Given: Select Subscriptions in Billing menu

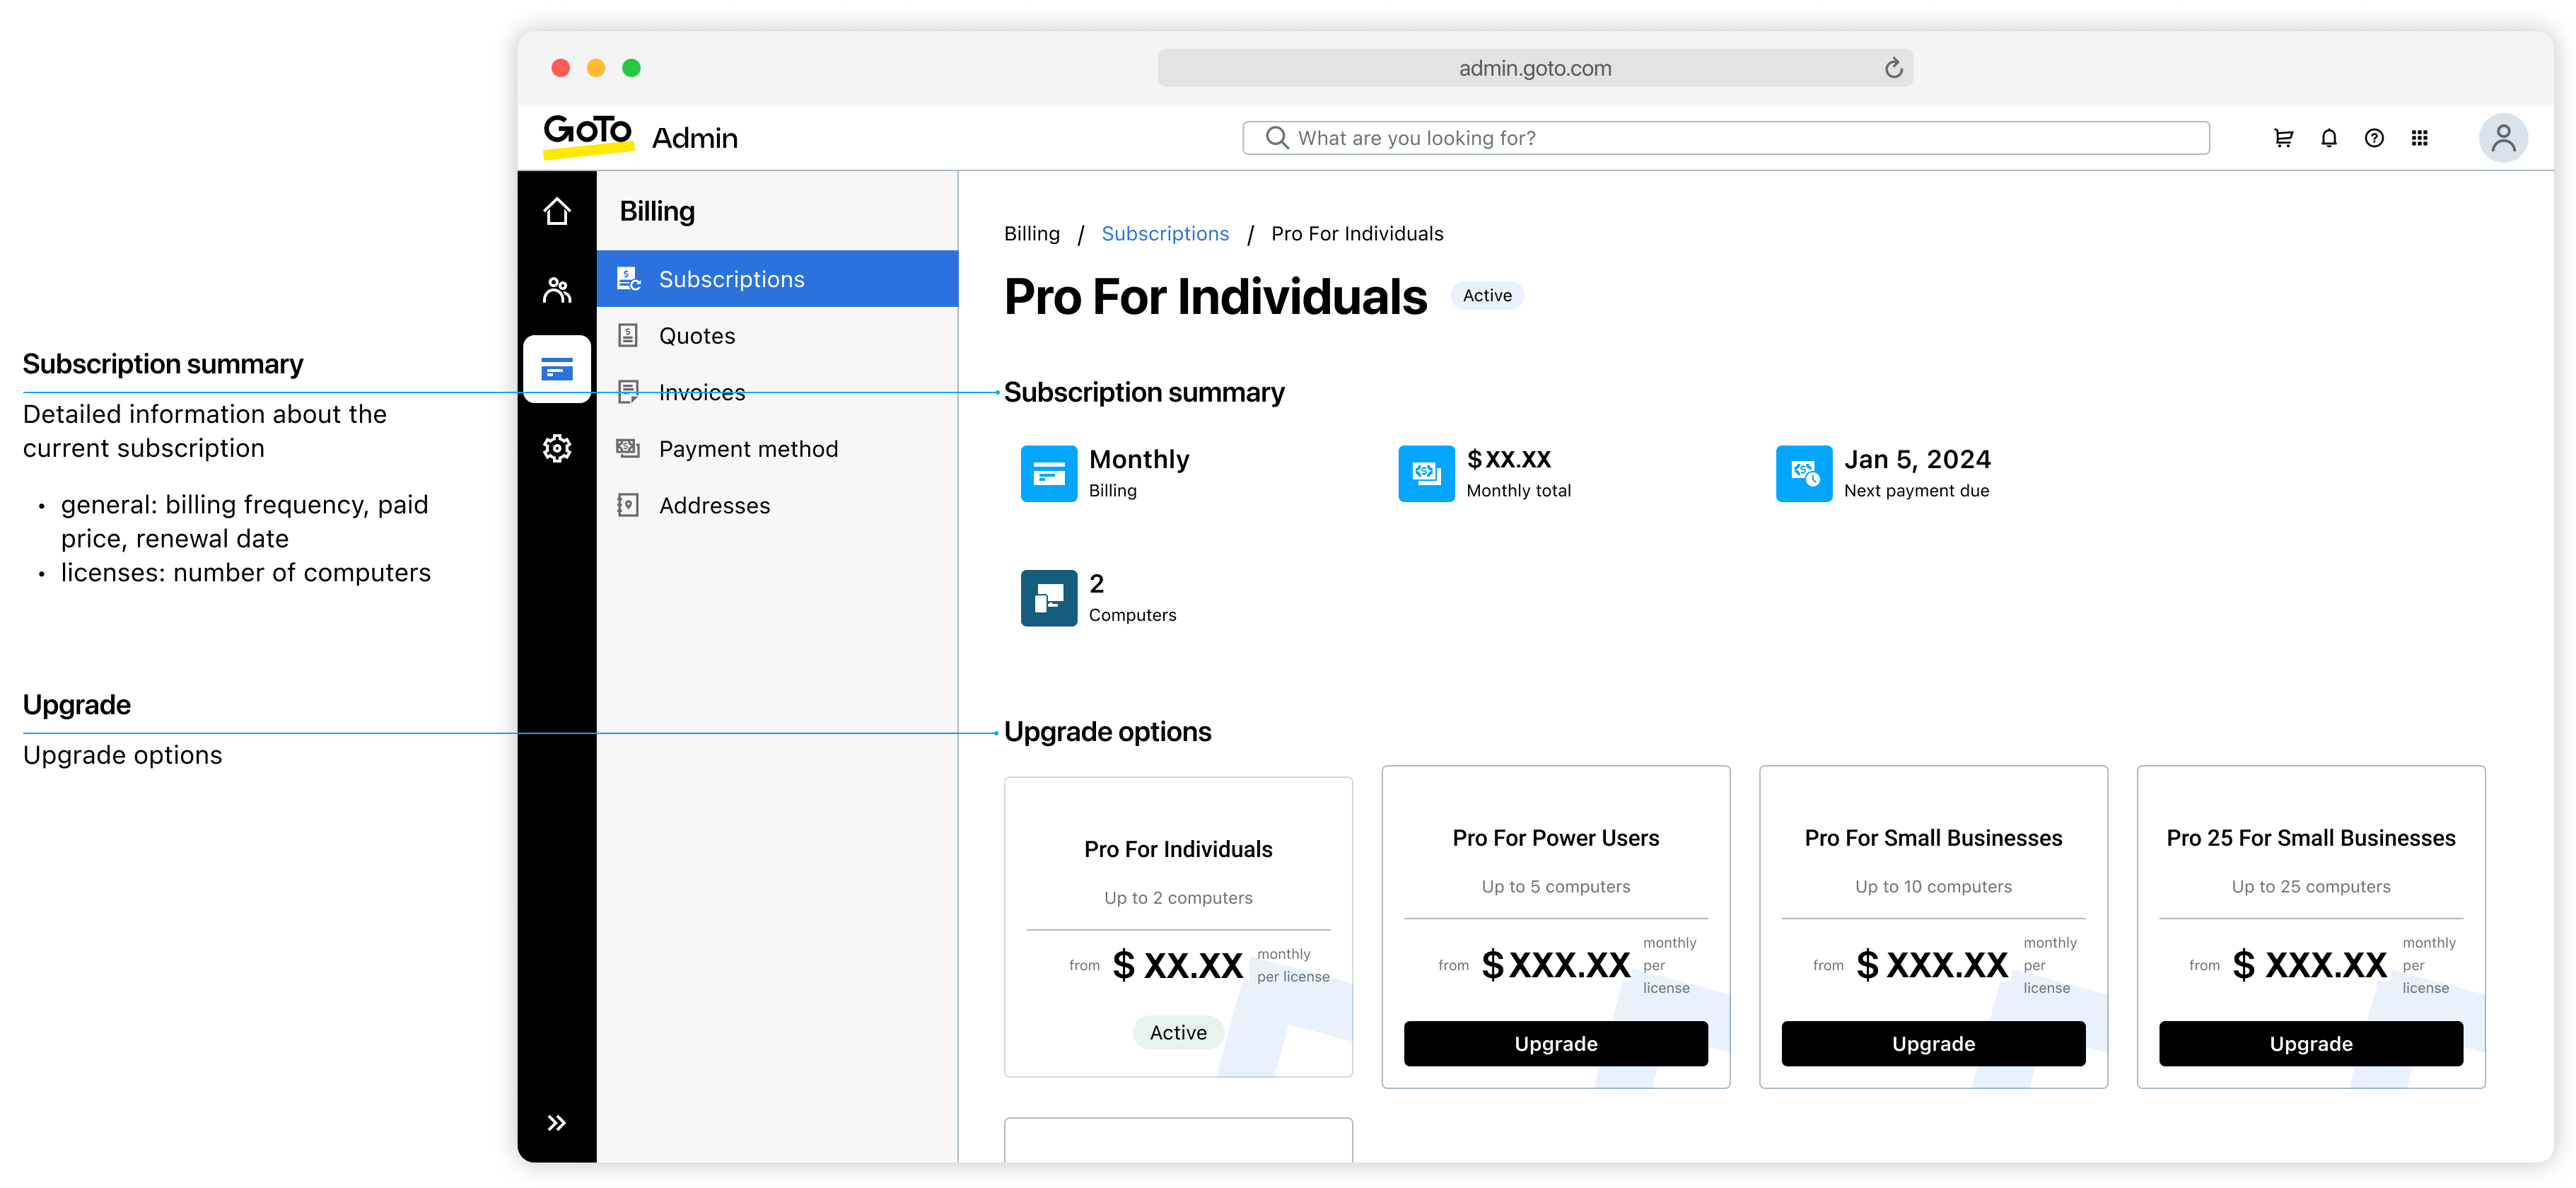Looking at the screenshot, I should [x=777, y=279].
